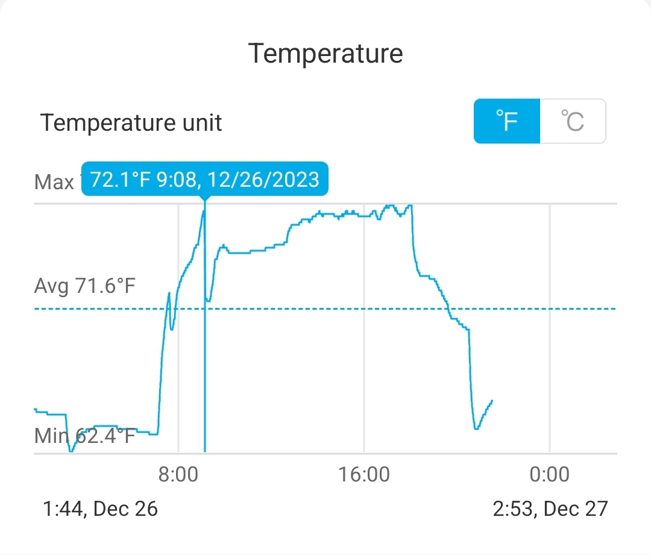This screenshot has width=651, height=555.
Task: Tap the small peak just before 8:00
Action: 169,293
